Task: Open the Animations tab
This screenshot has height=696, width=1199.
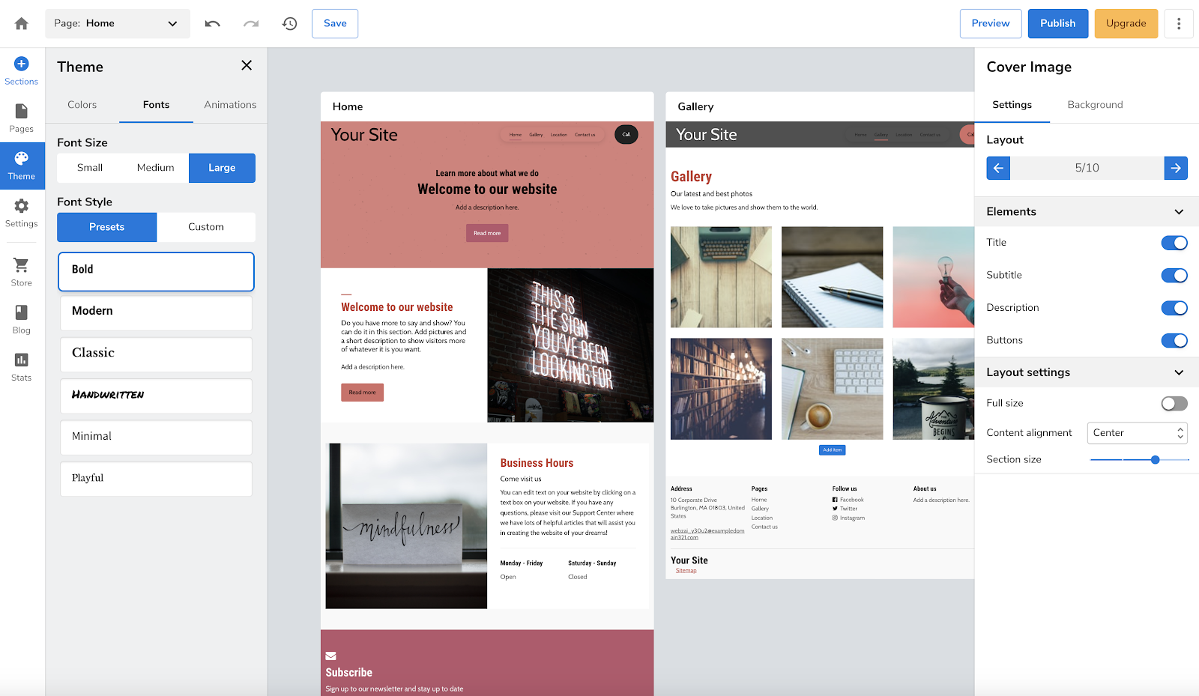Action: 230,105
